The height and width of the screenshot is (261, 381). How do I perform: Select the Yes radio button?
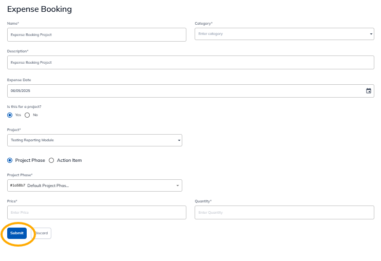(x=10, y=115)
